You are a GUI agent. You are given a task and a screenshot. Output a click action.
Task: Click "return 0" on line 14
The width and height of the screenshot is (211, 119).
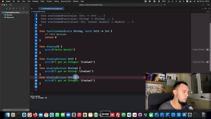click(50, 37)
